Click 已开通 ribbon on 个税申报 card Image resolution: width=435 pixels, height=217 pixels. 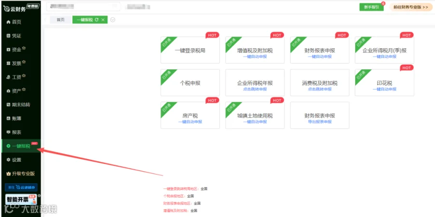pyautogui.click(x=167, y=76)
